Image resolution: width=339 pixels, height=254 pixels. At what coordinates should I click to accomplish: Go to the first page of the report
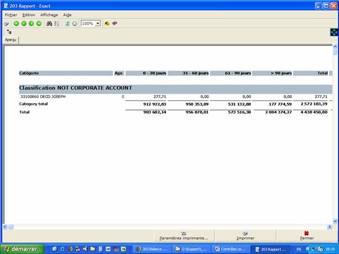pyautogui.click(x=16, y=24)
